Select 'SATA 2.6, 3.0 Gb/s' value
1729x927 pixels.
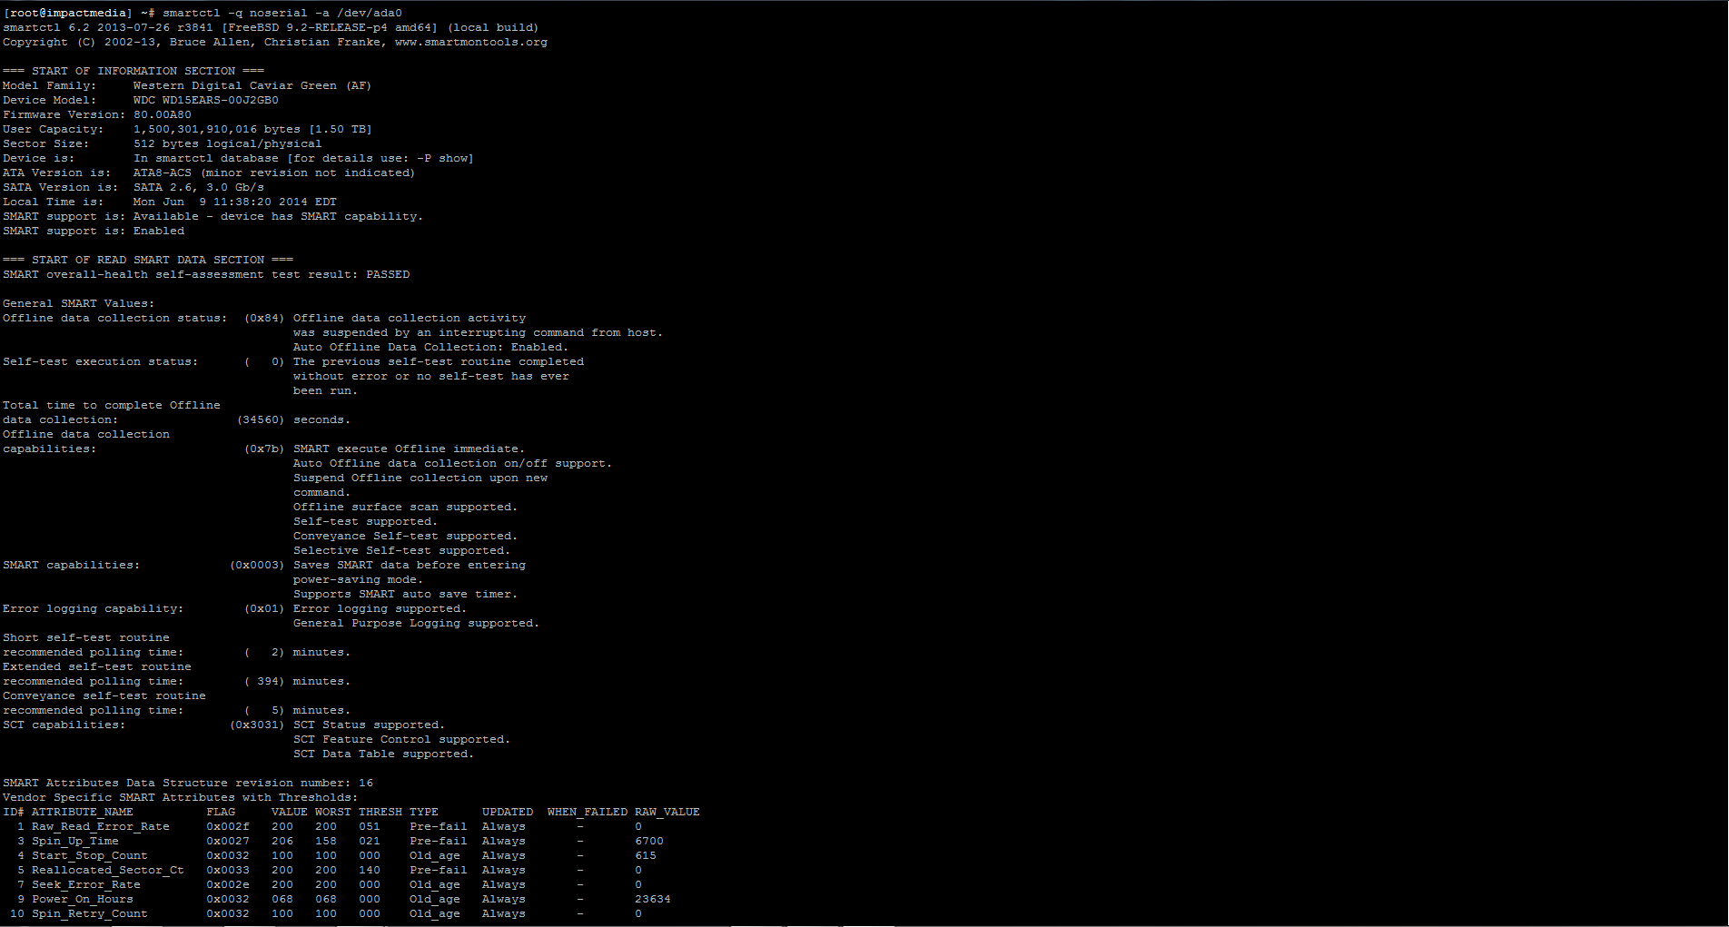(x=199, y=188)
